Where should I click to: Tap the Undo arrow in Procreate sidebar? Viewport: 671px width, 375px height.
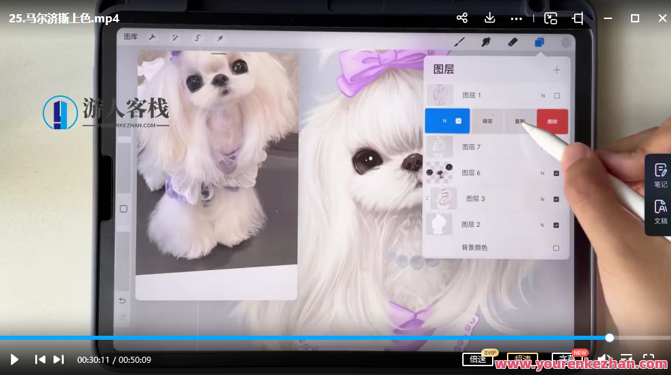[x=122, y=301]
